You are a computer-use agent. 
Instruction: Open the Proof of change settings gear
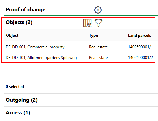[x=98, y=10]
